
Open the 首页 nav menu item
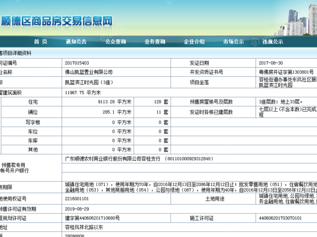tap(40, 42)
